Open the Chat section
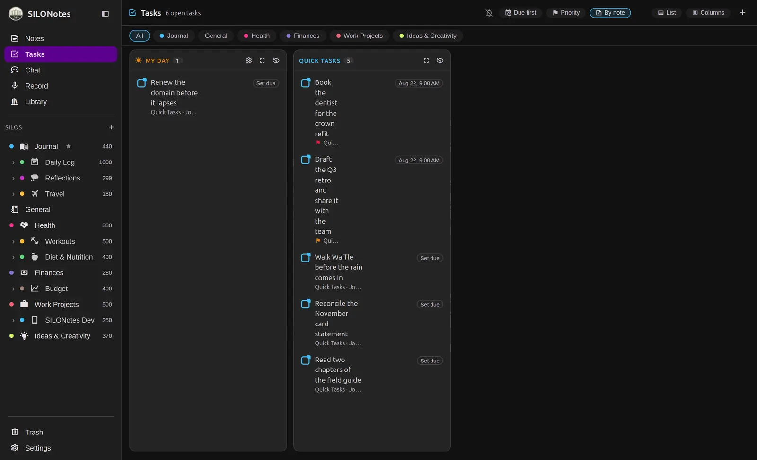 61,70
